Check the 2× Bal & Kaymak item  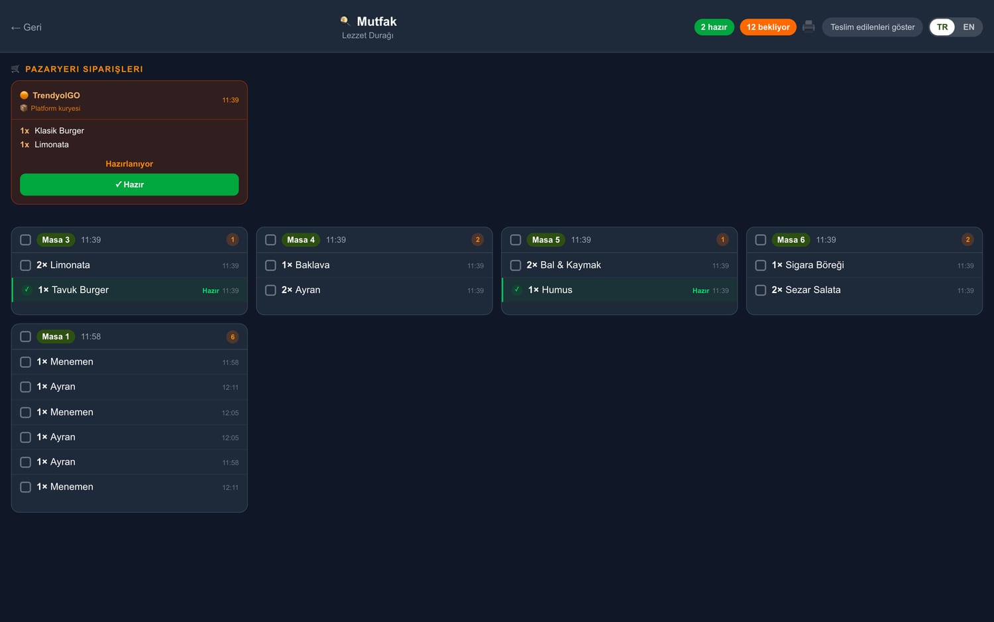516,265
